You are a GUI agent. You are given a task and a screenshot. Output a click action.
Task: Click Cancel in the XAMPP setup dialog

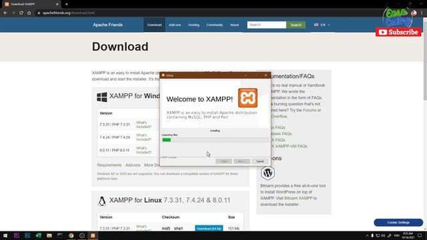(x=260, y=161)
